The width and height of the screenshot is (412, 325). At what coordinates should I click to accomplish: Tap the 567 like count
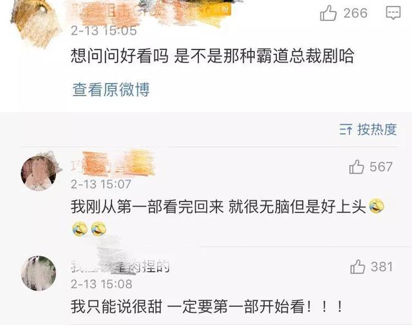click(381, 167)
